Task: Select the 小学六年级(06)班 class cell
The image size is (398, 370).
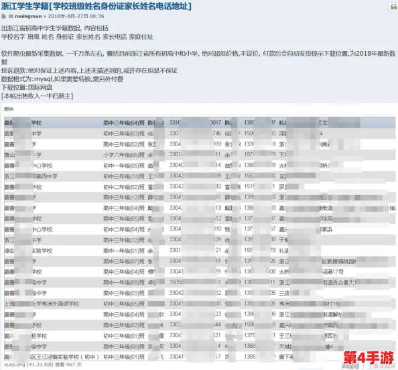Action: coord(124,155)
